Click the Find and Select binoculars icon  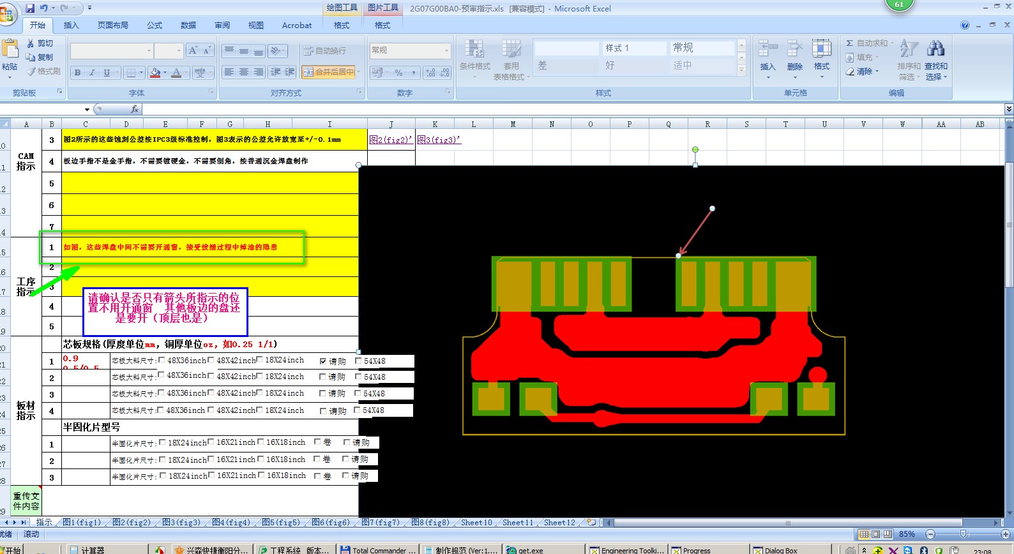tap(935, 49)
